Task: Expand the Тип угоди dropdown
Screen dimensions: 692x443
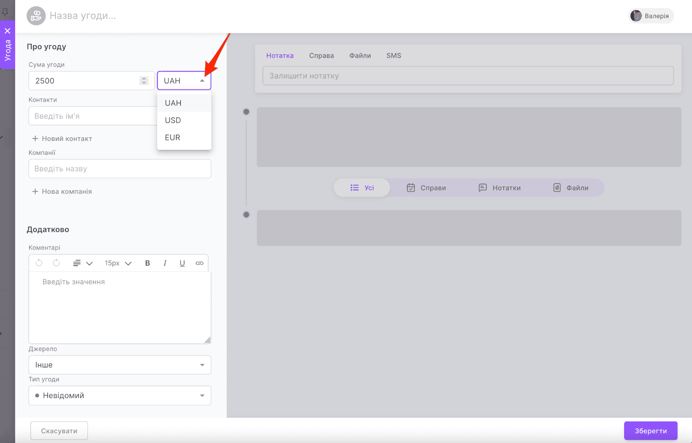Action: coord(120,396)
